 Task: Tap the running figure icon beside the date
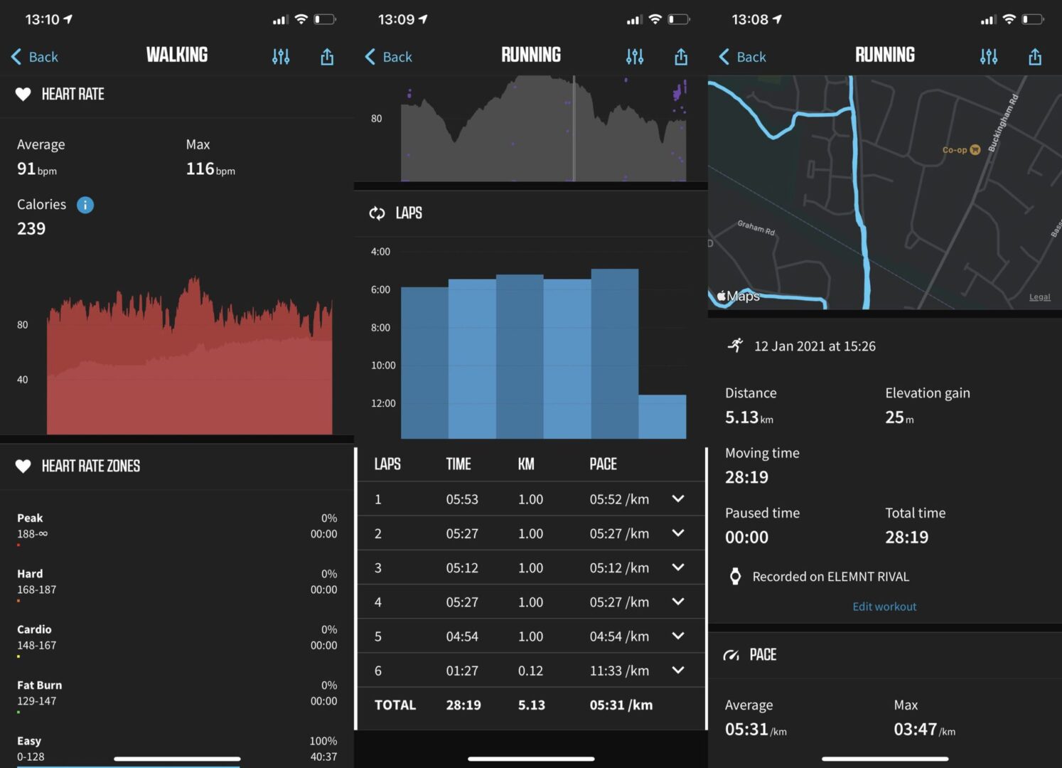tap(736, 346)
